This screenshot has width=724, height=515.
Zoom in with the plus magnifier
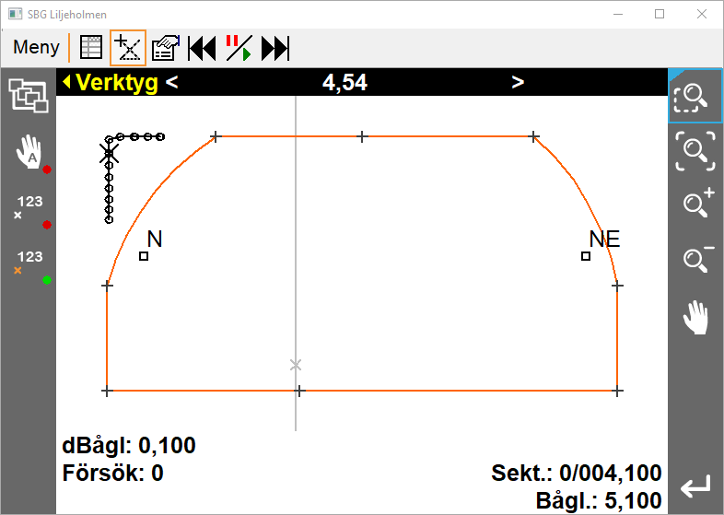point(695,203)
